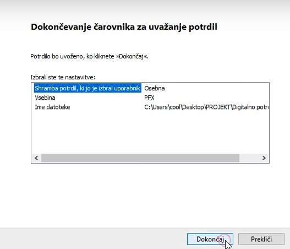290x249 pixels.
Task: Click the right scroll arrow of settings list
Action: tap(264, 158)
